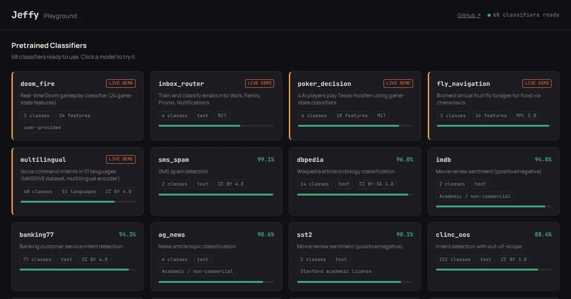Click the LIVE DEMO badge on fly_navigation
Viewport: 571px width, 299px height.
click(x=537, y=84)
